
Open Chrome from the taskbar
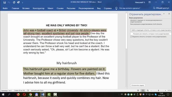coord(30,94)
